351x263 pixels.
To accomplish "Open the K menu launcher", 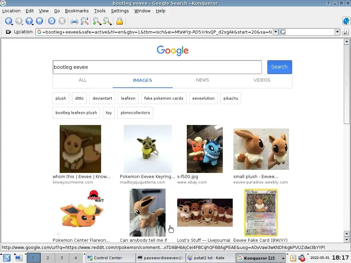I will 7,258.
